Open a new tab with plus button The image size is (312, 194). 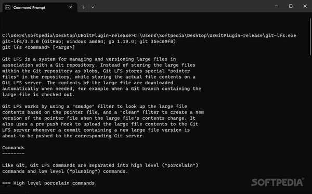click(x=84, y=7)
